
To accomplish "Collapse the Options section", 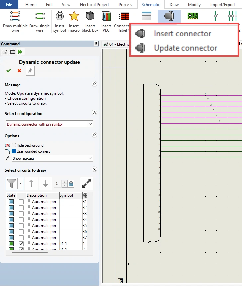I will pos(94,135).
